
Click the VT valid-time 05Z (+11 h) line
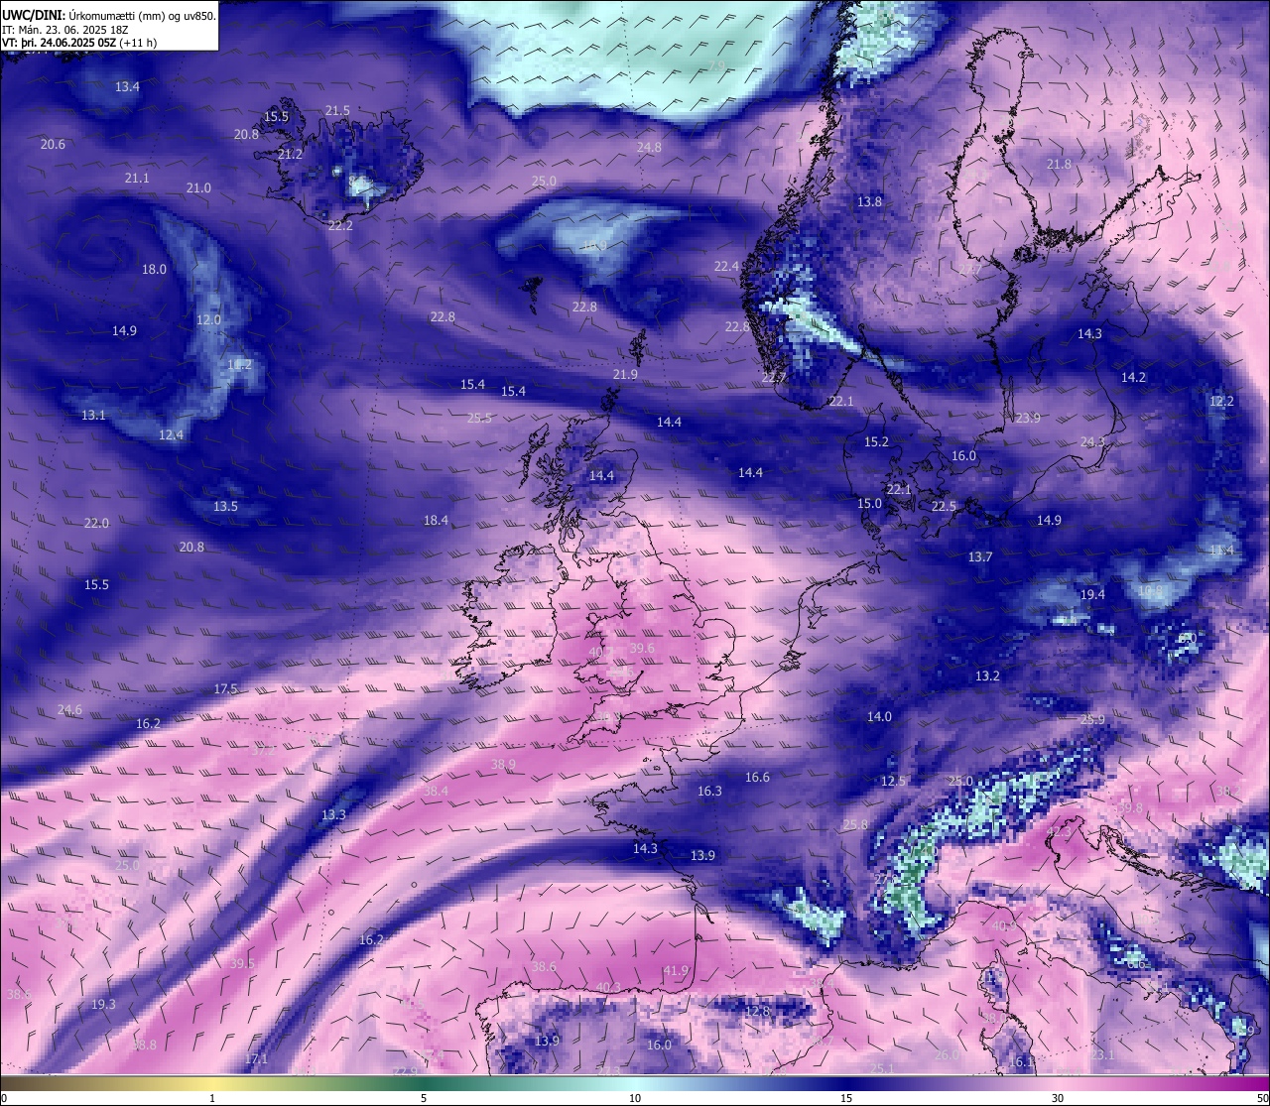click(x=79, y=43)
